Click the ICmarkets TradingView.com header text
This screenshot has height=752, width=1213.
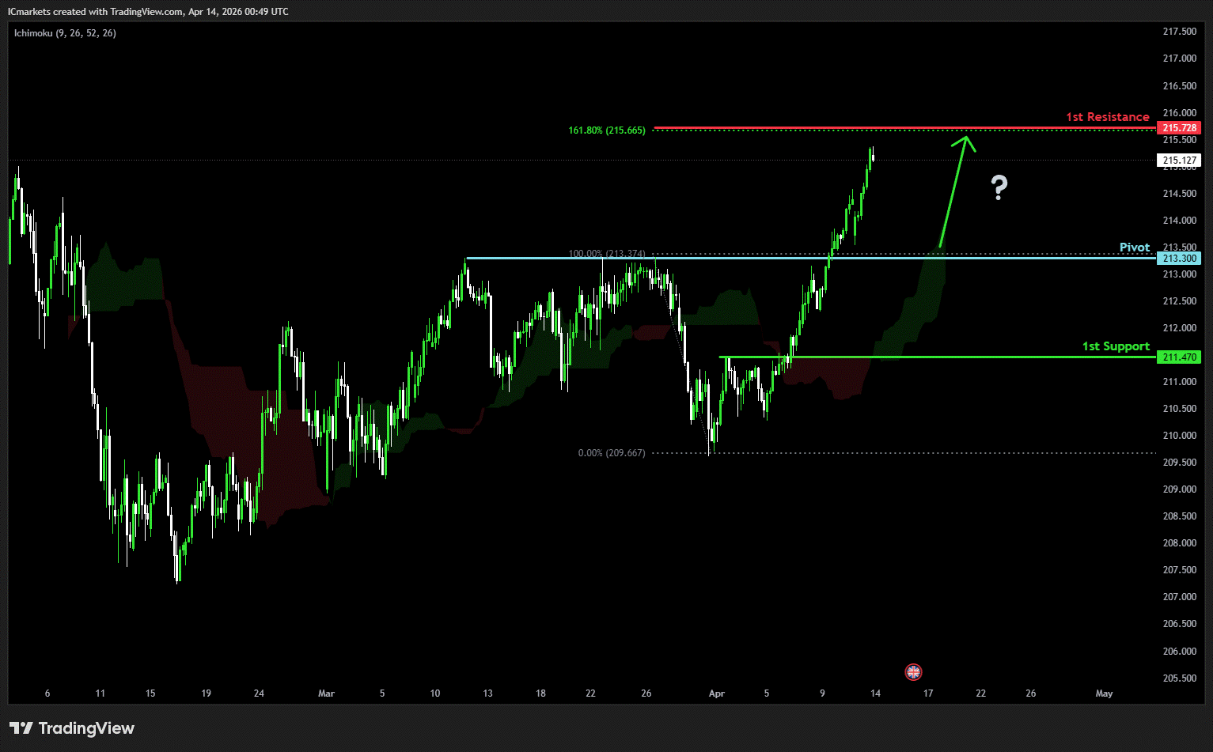[x=148, y=12]
